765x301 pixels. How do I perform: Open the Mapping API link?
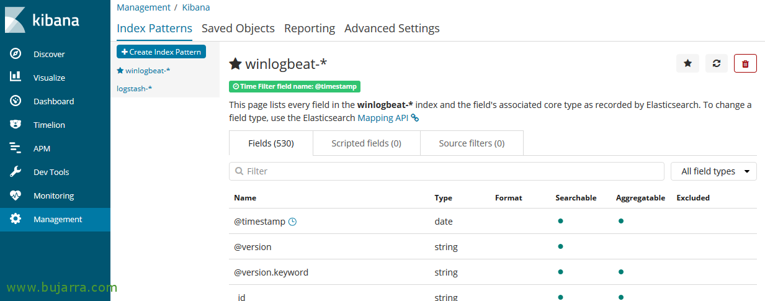[383, 117]
